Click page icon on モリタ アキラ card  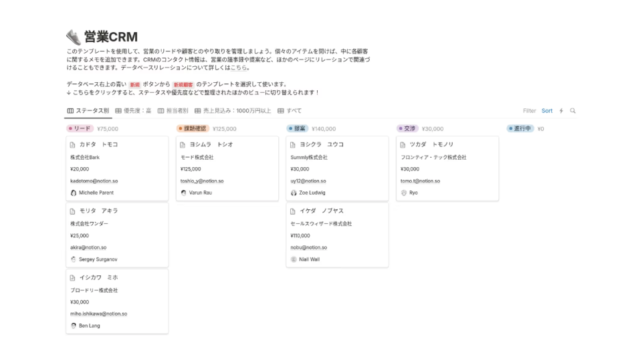[72, 211]
